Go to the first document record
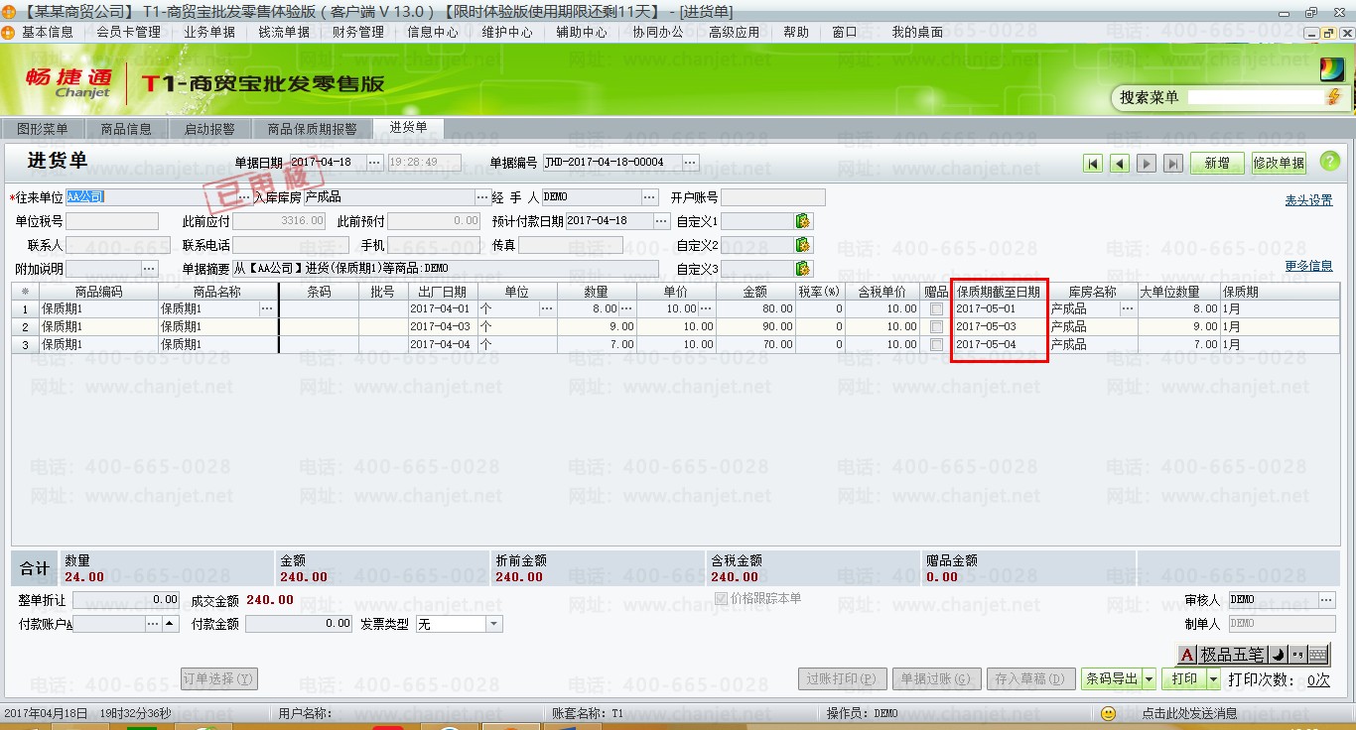 tap(1094, 164)
